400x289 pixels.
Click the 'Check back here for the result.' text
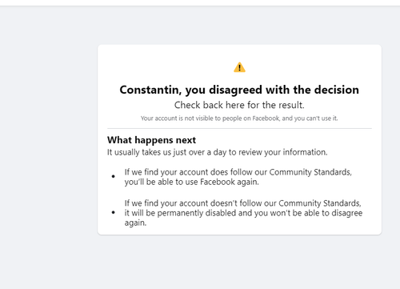coord(239,105)
